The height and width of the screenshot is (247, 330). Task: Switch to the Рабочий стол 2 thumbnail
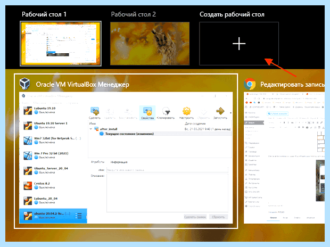click(150, 44)
